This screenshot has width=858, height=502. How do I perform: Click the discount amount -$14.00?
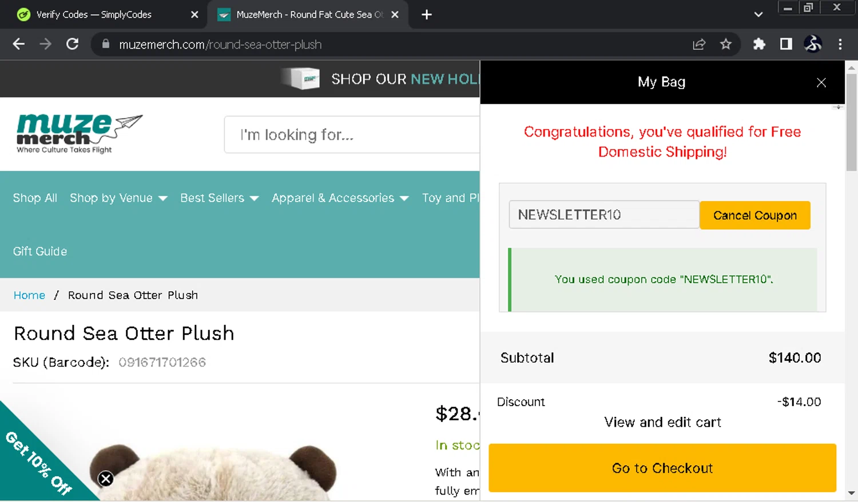[x=799, y=401]
